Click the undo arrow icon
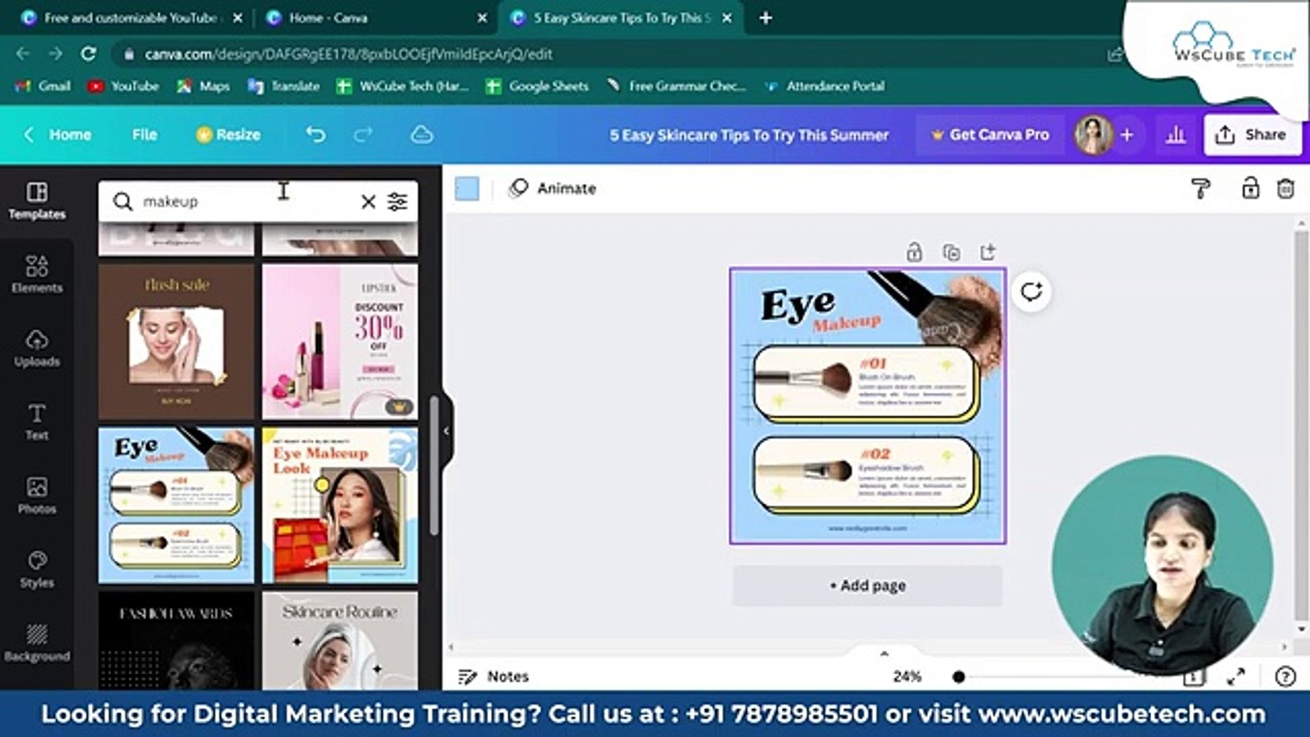 point(315,134)
